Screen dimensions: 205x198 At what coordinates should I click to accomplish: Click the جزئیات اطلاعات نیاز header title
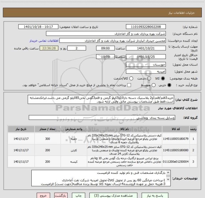[182, 13]
